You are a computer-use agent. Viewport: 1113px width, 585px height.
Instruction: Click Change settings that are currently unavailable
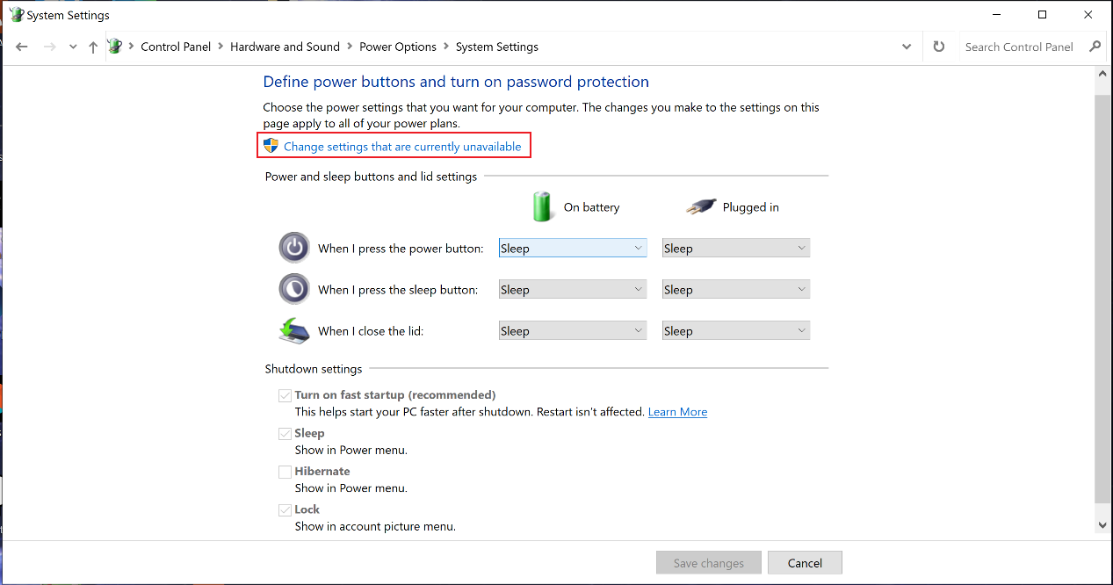(402, 147)
